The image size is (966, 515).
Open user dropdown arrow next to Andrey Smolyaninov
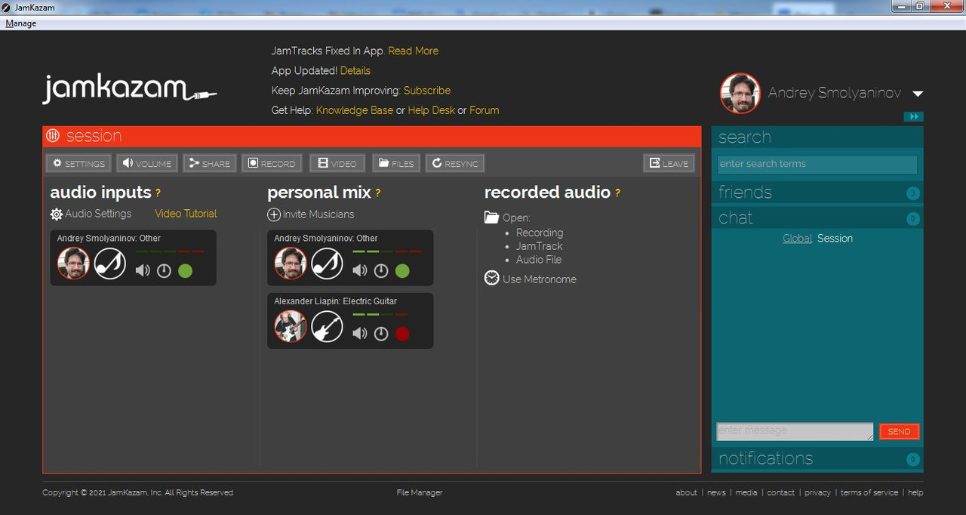pos(918,94)
